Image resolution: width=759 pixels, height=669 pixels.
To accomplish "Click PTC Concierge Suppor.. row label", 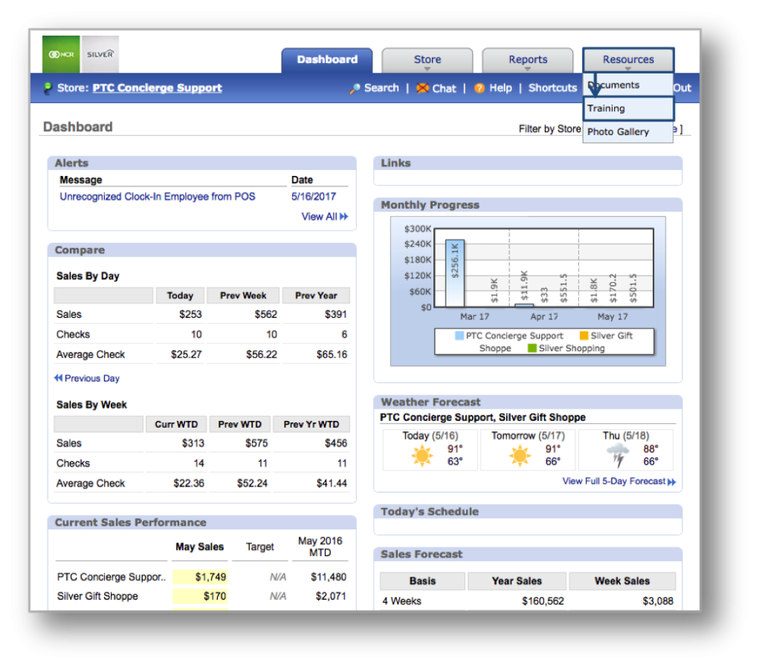I will 112,576.
